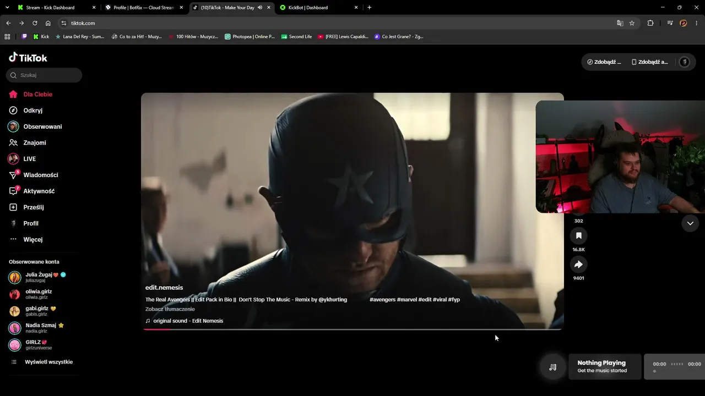Go forward in browser history
Screen dimensions: 705x396
coord(21,23)
